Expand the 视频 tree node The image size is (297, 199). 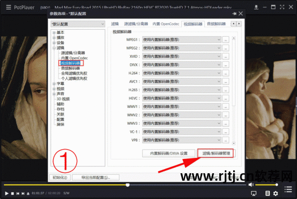(x=54, y=89)
